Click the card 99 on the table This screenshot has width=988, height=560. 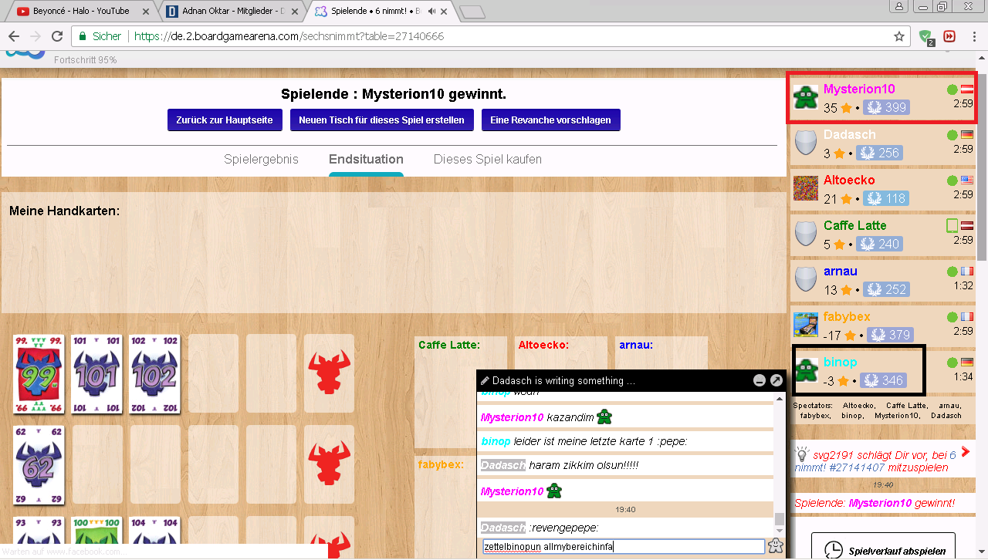pos(39,373)
